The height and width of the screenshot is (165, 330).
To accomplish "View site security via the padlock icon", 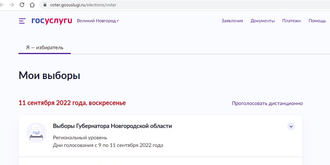I will click(45, 5).
